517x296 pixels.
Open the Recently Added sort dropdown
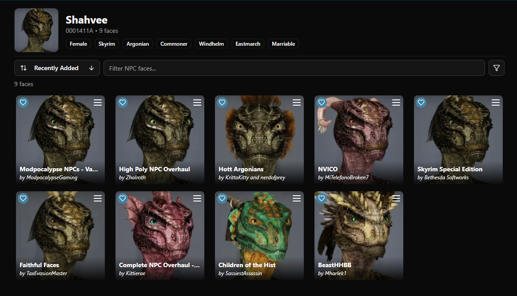tap(57, 68)
